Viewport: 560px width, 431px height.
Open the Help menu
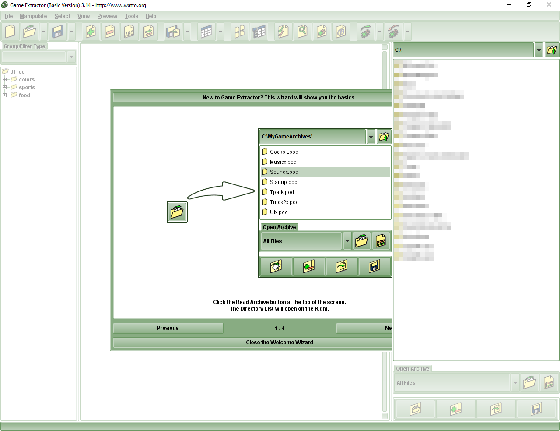[x=151, y=16]
